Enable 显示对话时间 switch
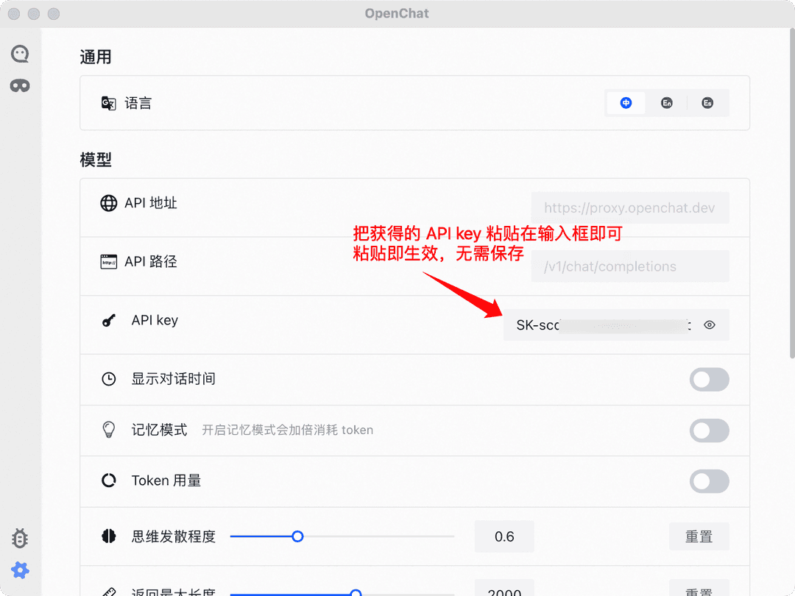Viewport: 795px width, 596px height. (x=709, y=380)
